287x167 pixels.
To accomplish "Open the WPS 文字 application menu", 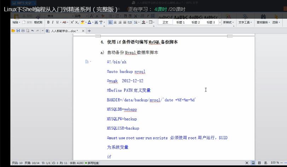I will pos(22,3).
